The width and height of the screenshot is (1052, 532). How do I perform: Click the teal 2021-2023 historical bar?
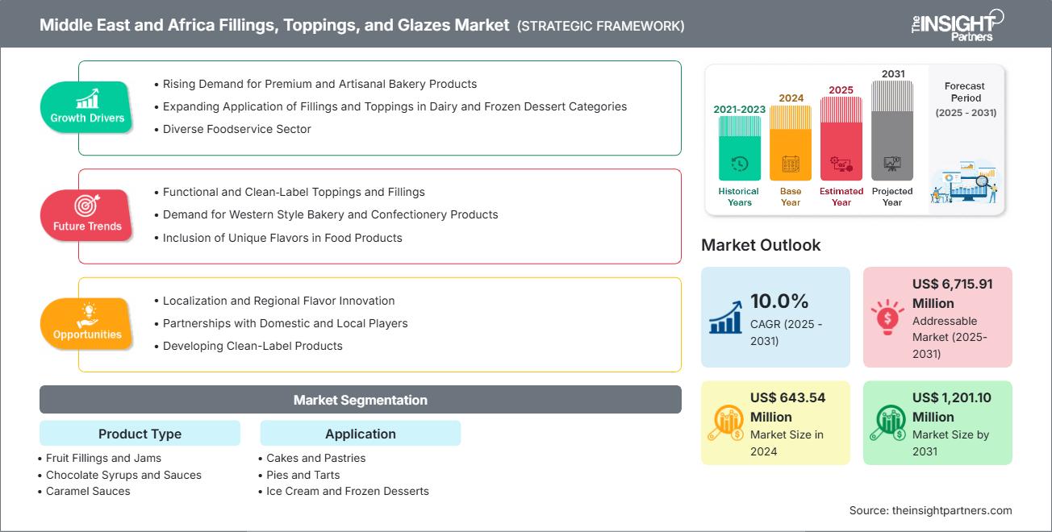pos(739,148)
